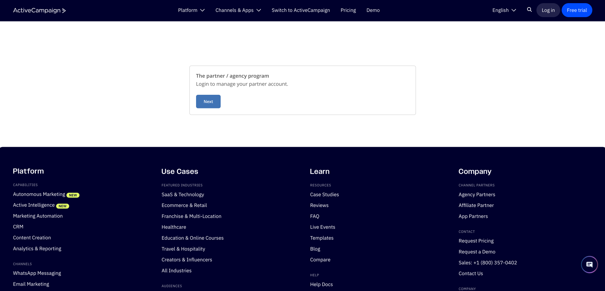
Task: Open Ecommerce & Retail link
Action: 184,205
